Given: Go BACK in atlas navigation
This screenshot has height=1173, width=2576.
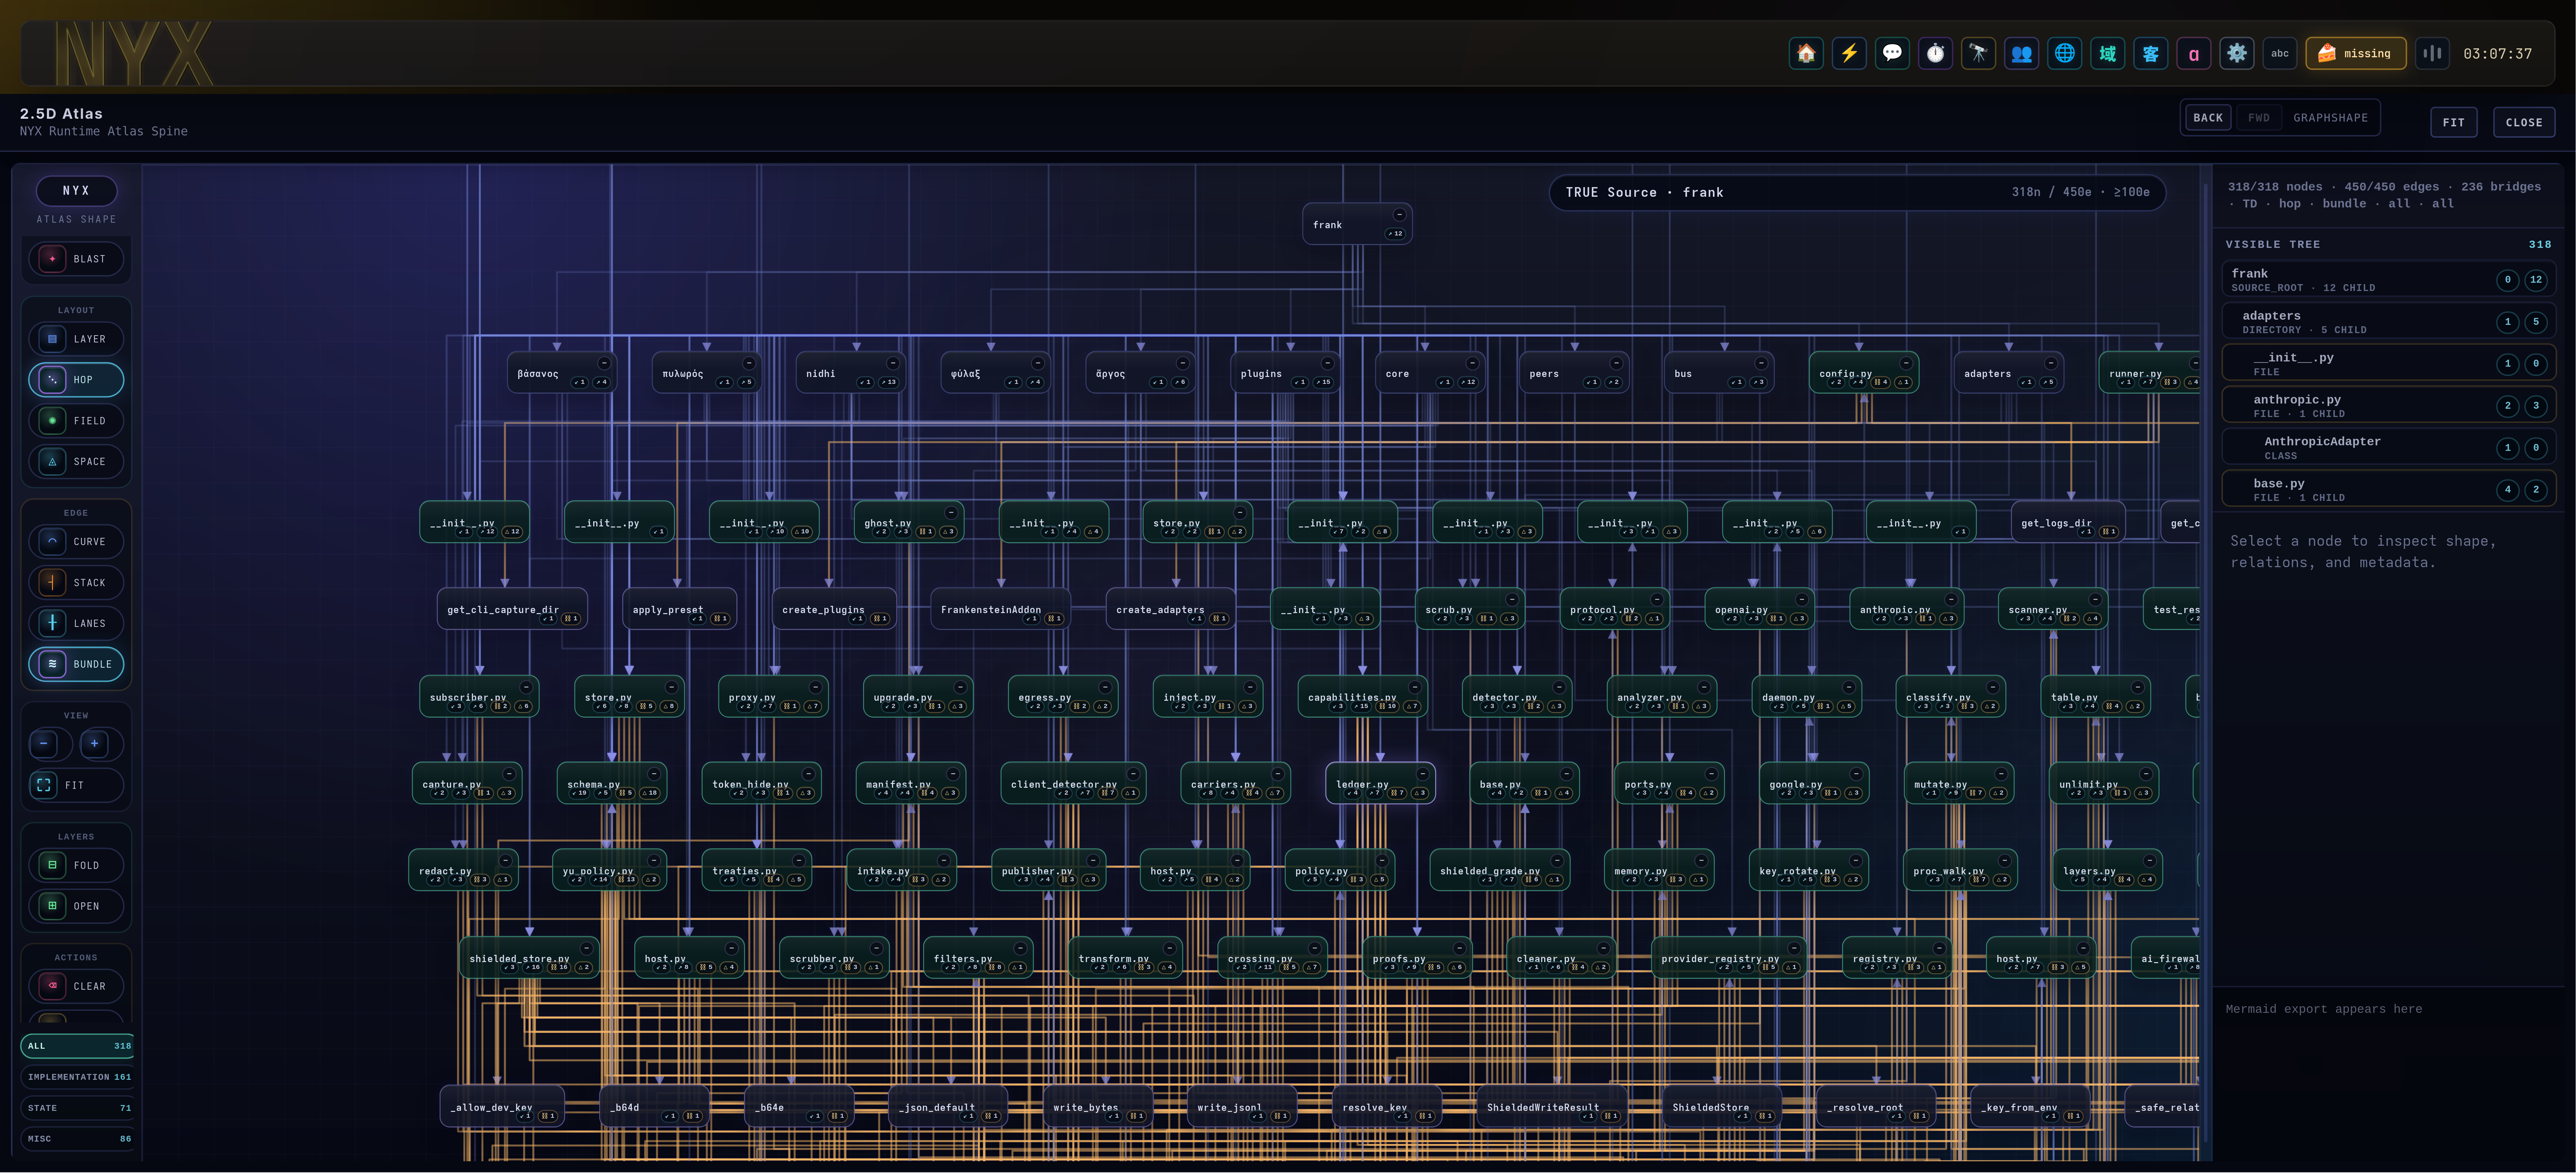Looking at the screenshot, I should (x=2208, y=118).
